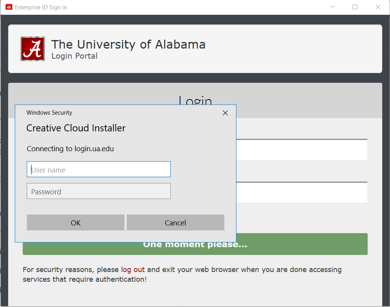Confirm credentials with the OK button
The image size is (390, 307).
[75, 223]
